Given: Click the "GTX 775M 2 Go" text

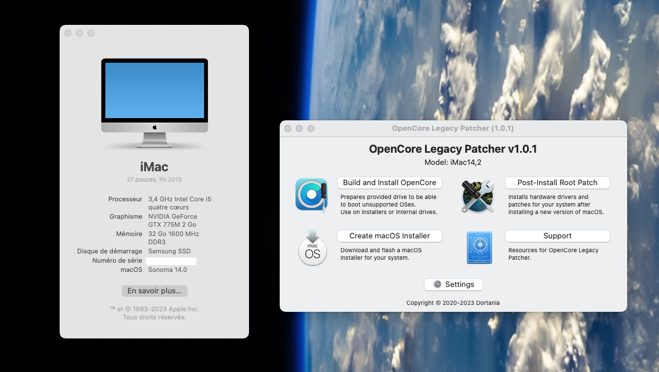Looking at the screenshot, I should 172,224.
